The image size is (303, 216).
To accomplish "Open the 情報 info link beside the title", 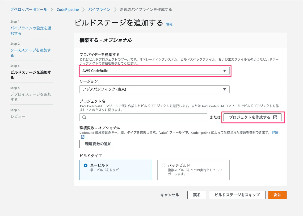I will [x=169, y=24].
